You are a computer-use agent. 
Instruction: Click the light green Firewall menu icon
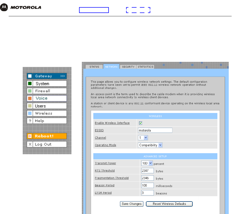pos(30,91)
